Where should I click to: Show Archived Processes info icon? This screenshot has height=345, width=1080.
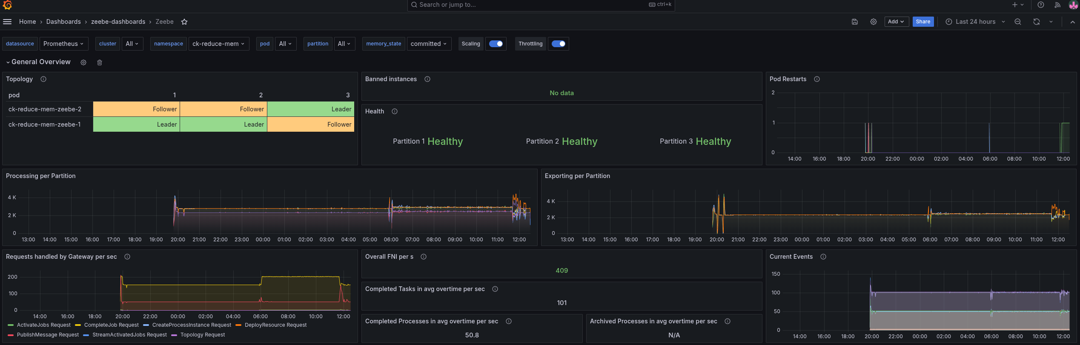[x=727, y=321]
